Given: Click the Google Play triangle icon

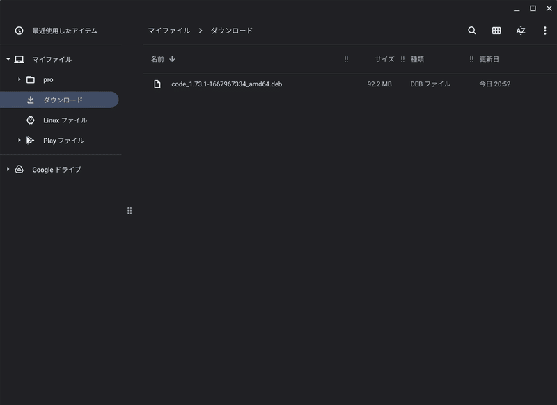Looking at the screenshot, I should coord(31,141).
